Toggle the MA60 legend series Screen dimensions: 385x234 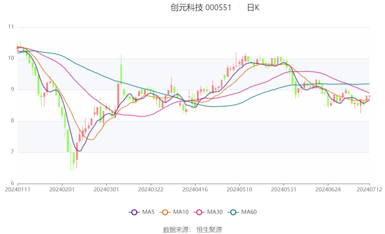pyautogui.click(x=242, y=212)
